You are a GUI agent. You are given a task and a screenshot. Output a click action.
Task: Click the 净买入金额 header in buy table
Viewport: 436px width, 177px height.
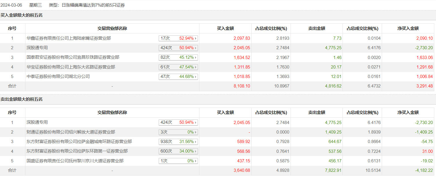(x=408, y=28)
